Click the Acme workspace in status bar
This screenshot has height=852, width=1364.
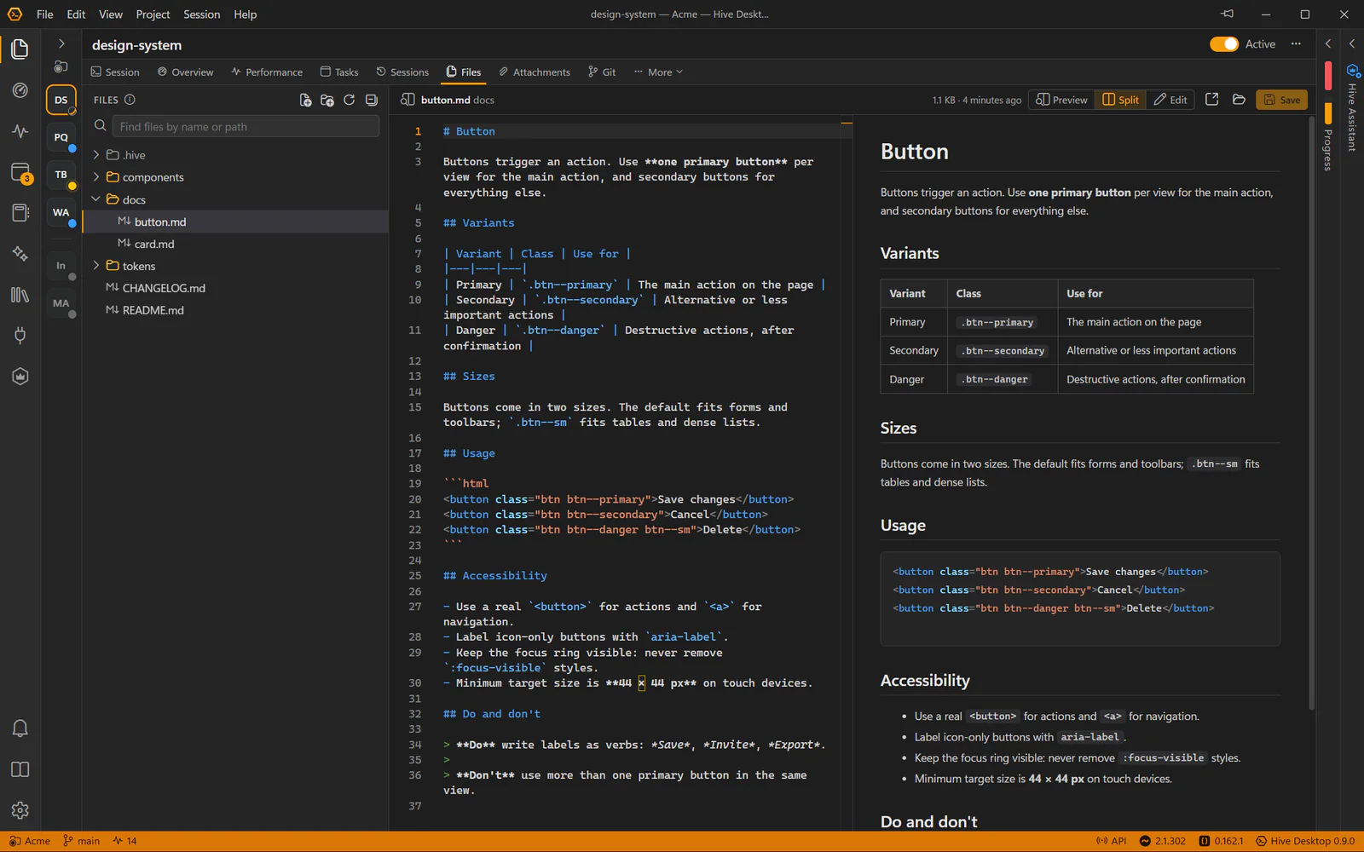pyautogui.click(x=29, y=841)
